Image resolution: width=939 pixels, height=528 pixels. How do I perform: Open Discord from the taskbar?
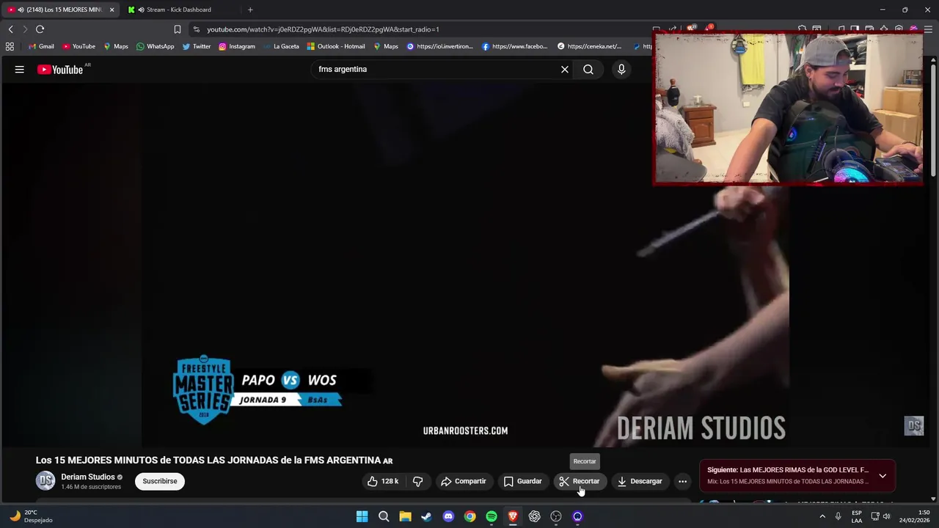pyautogui.click(x=448, y=516)
